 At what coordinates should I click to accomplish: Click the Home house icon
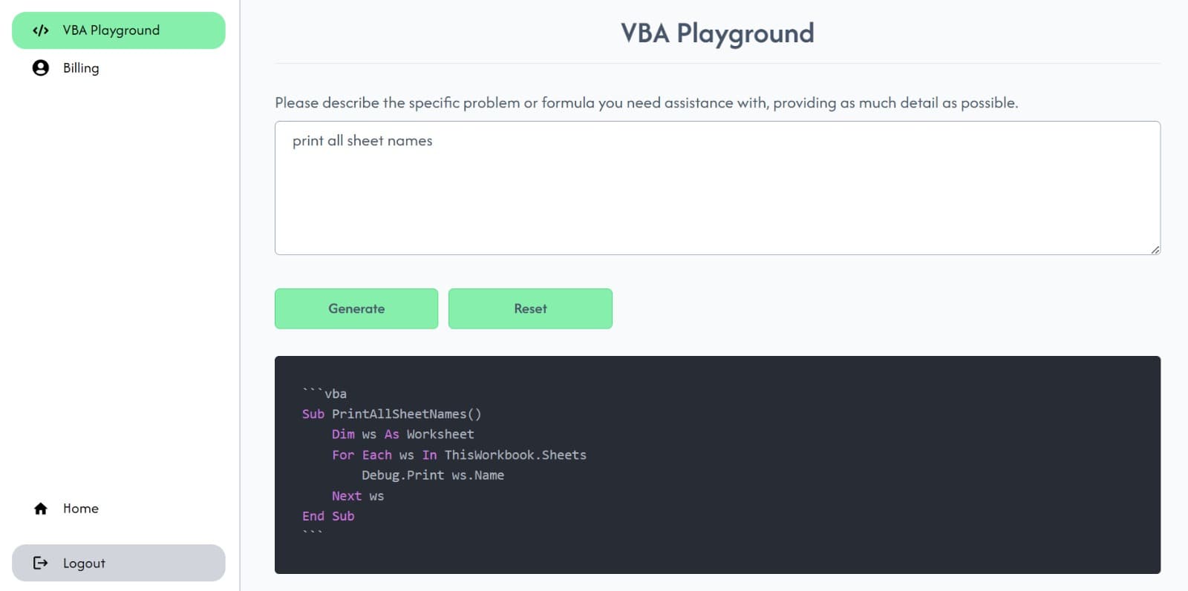coord(41,509)
